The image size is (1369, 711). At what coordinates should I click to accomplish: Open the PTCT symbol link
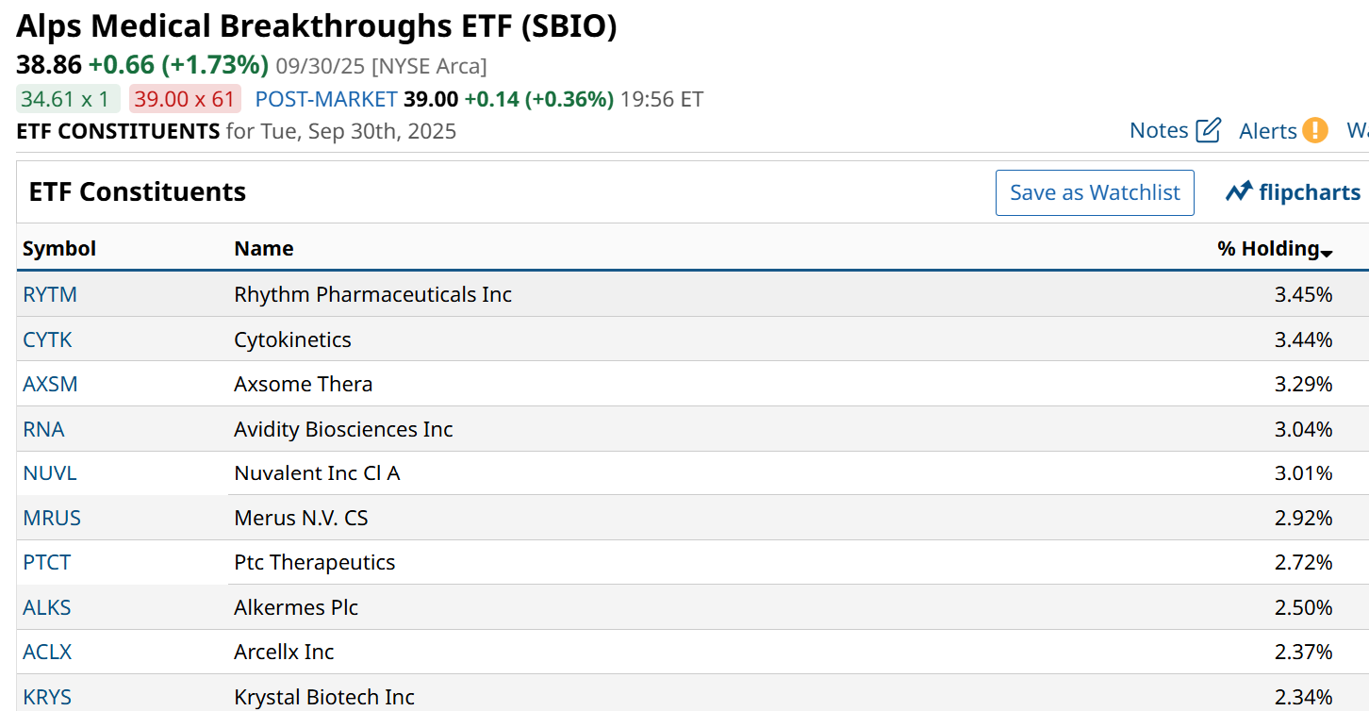click(x=47, y=563)
